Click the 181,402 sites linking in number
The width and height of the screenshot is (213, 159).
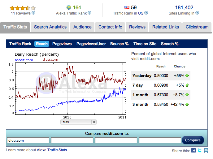(184, 7)
